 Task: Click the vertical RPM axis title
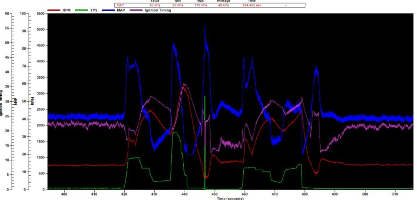pyautogui.click(x=33, y=102)
